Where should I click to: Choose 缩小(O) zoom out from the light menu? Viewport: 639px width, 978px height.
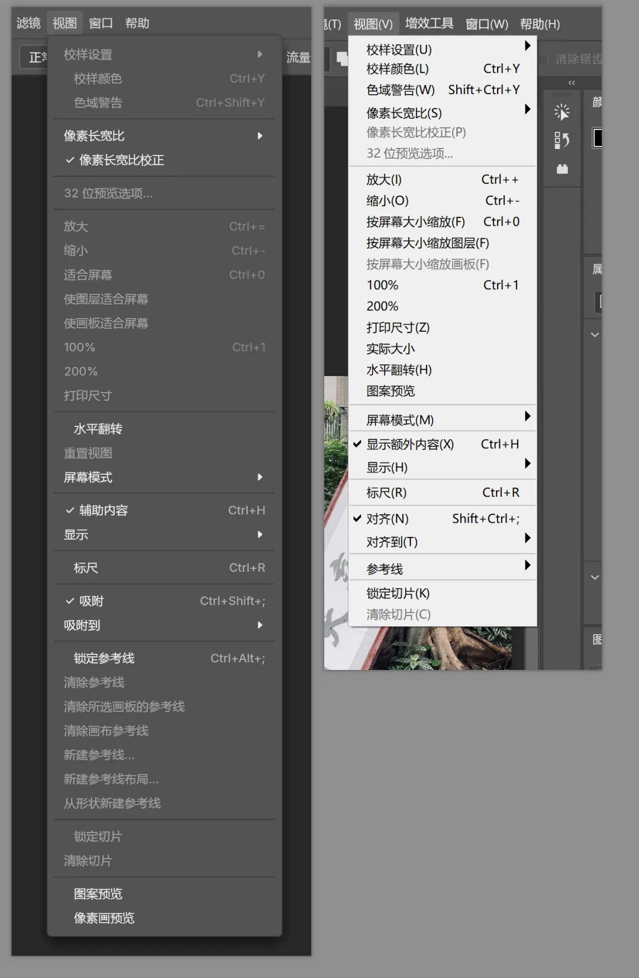click(443, 200)
